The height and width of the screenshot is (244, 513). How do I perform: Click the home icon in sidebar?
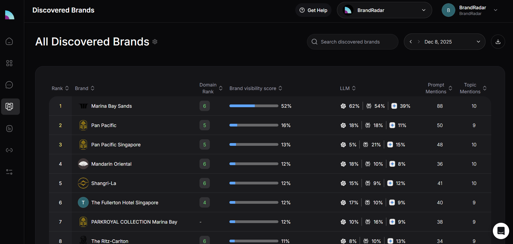pos(9,41)
